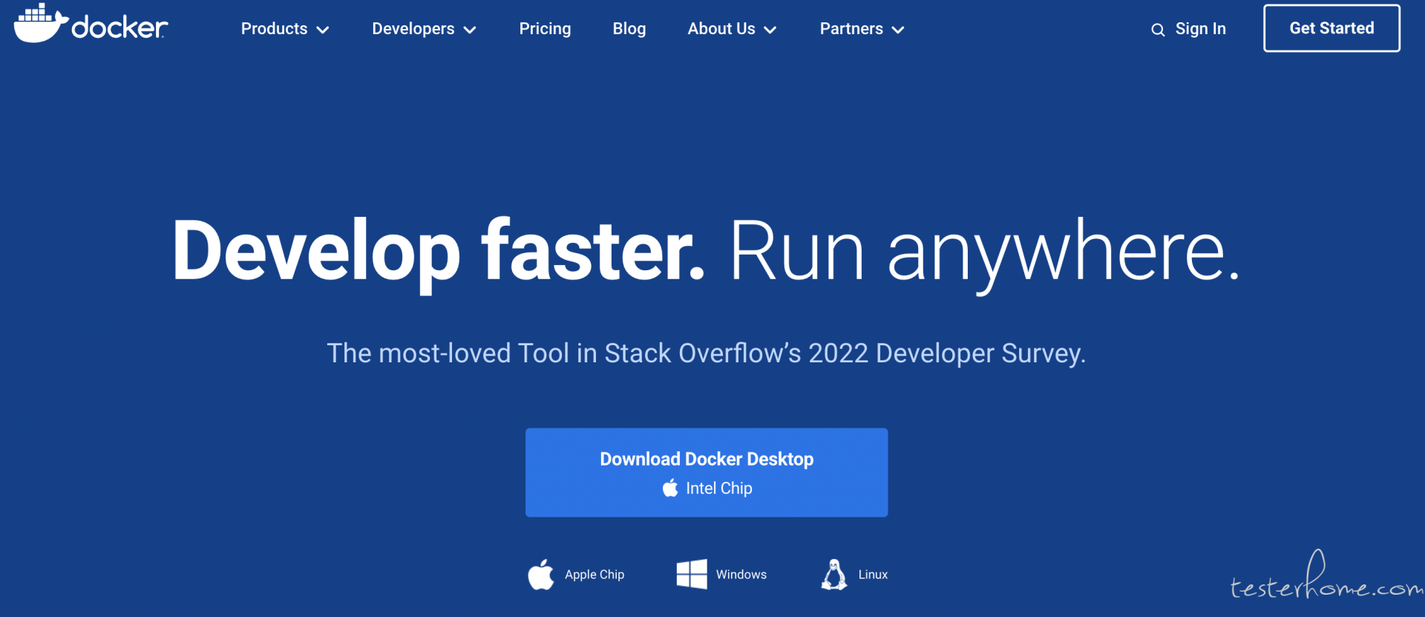Choose the Linux download text
The image size is (1425, 617).
click(x=873, y=575)
